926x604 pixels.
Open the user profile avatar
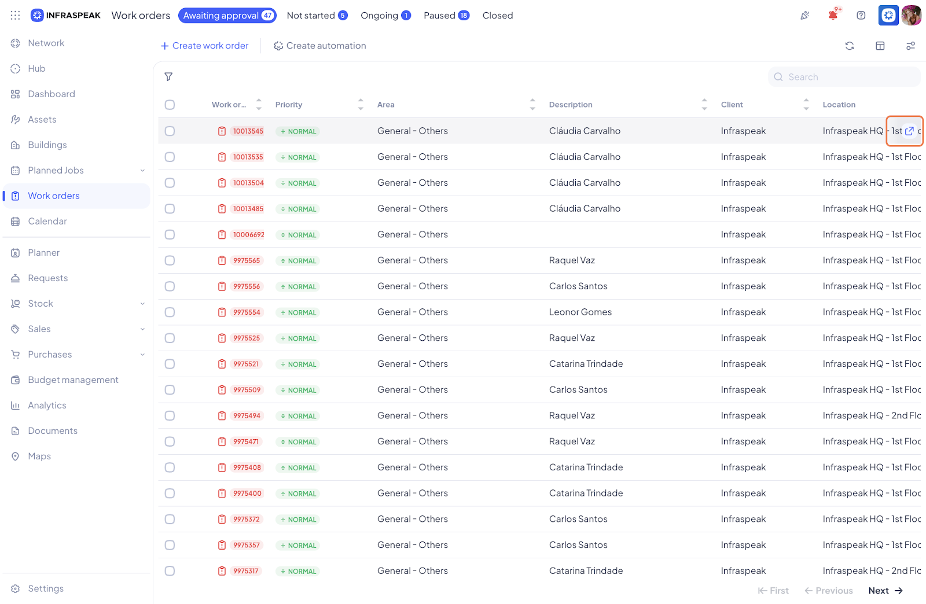tap(912, 16)
